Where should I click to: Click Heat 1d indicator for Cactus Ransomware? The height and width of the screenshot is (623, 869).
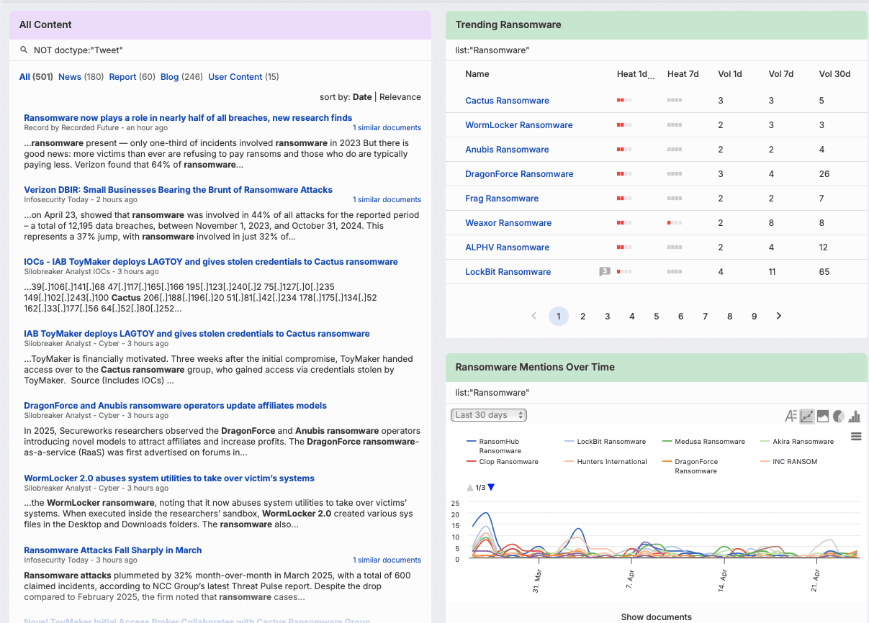pos(624,101)
